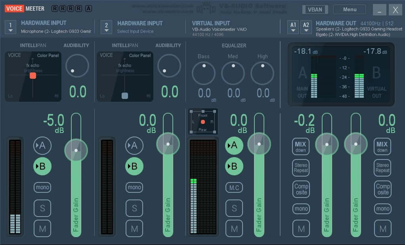Mute the virtual input strip

[234, 228]
